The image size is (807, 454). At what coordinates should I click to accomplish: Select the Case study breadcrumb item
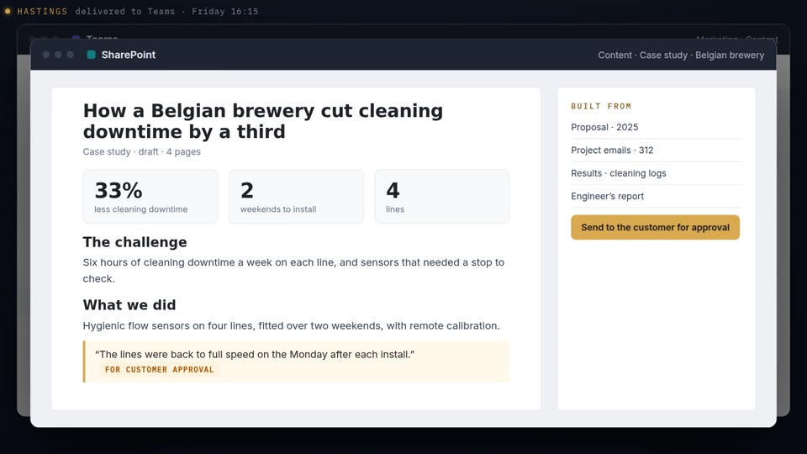663,55
